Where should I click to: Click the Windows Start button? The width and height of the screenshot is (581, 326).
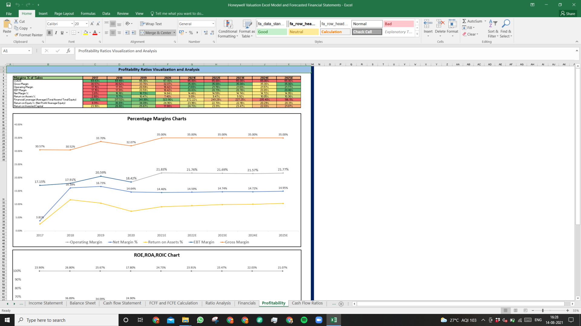tap(7, 320)
